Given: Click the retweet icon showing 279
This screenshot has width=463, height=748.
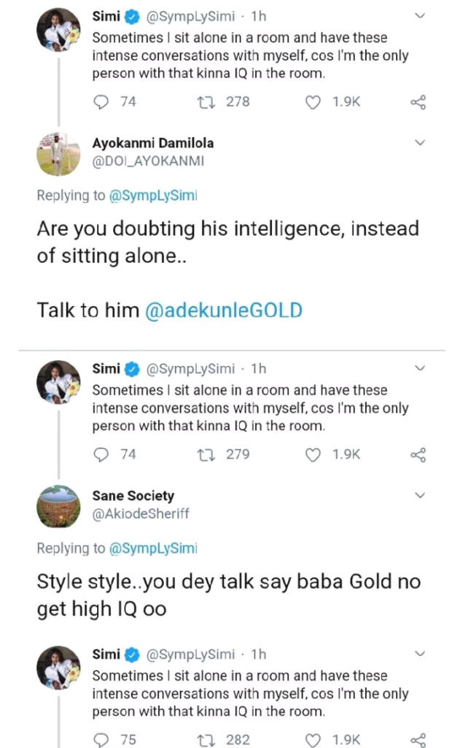Looking at the screenshot, I should (x=206, y=454).
